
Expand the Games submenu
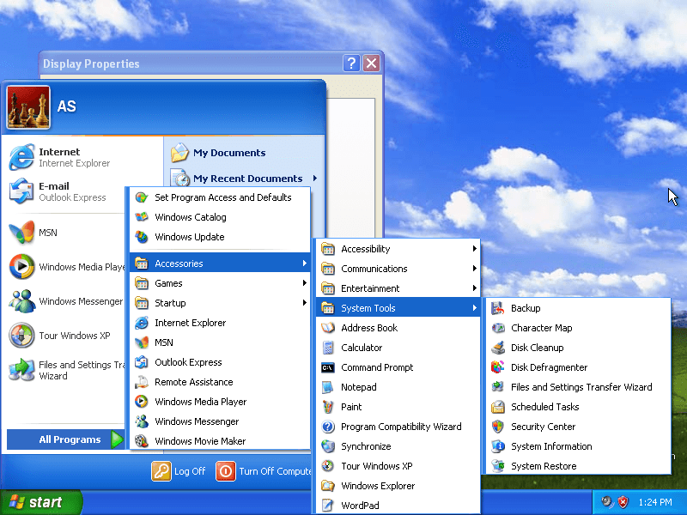pos(220,283)
